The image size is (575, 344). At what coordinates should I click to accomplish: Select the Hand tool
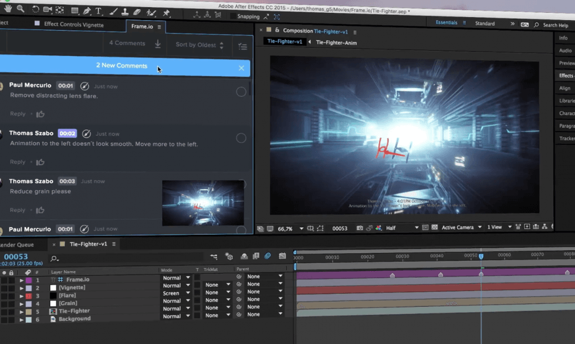click(8, 8)
